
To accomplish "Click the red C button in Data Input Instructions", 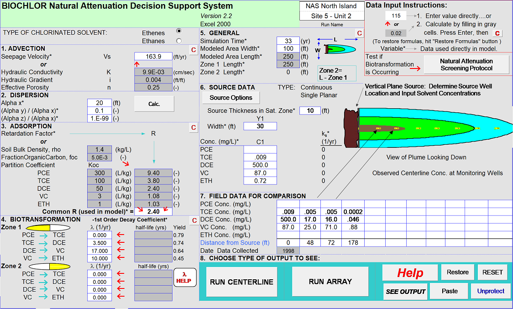I will (497, 33).
